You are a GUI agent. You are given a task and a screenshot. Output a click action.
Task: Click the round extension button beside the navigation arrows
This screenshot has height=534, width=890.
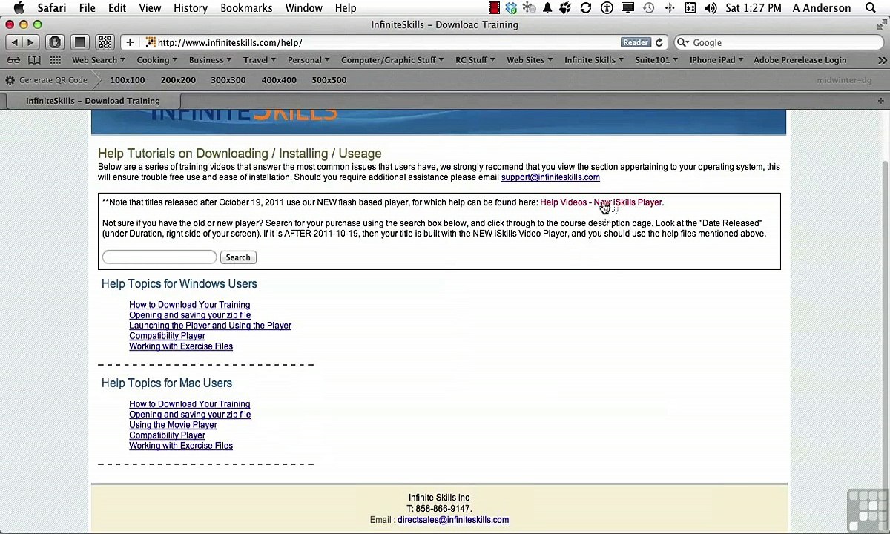tap(55, 42)
